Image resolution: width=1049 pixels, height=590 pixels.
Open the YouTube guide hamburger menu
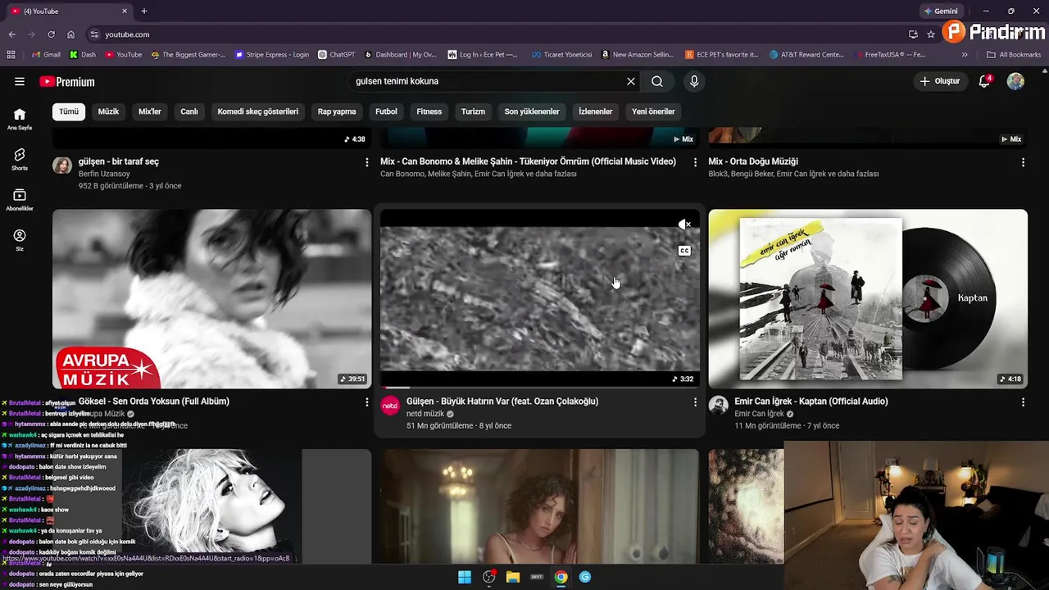coord(20,81)
